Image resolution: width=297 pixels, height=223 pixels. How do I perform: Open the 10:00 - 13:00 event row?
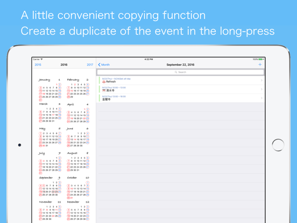pos(180,89)
